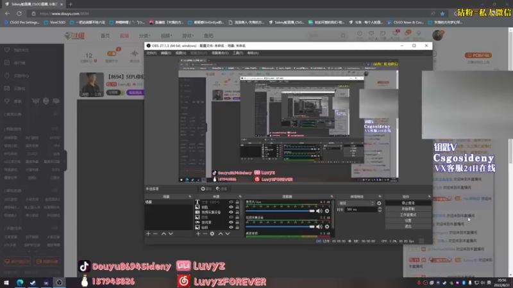Screen dimensions: 513x288
Task: Toggle lock on the 文本 (GDI+) source
Action: click(x=237, y=202)
